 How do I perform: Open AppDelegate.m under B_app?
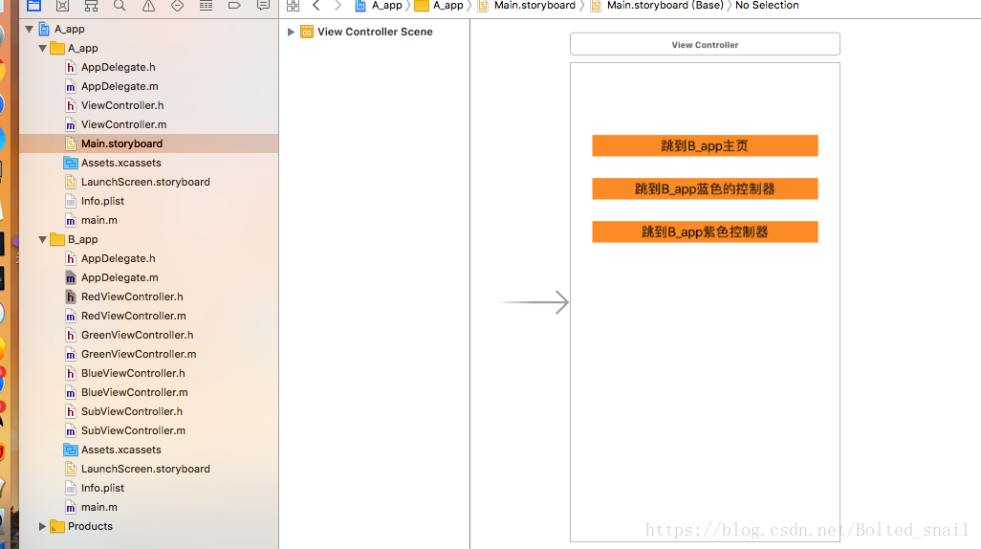(x=120, y=278)
